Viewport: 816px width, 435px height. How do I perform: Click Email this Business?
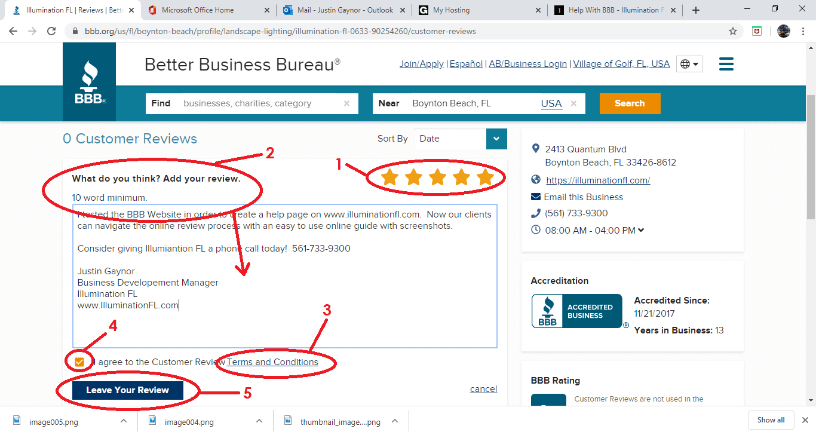coord(583,197)
